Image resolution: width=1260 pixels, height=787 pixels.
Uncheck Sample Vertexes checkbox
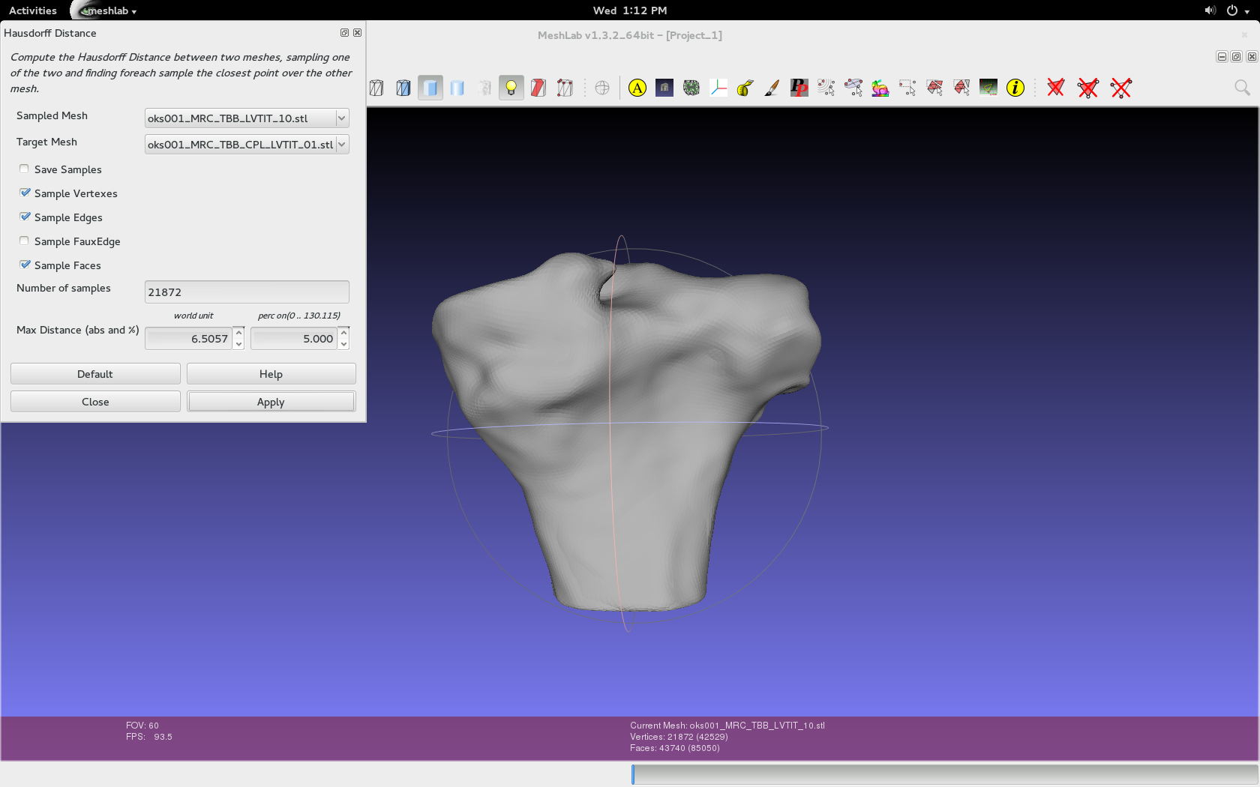coord(25,193)
